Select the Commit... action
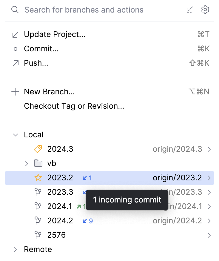The height and width of the screenshot is (261, 219). tap(41, 49)
